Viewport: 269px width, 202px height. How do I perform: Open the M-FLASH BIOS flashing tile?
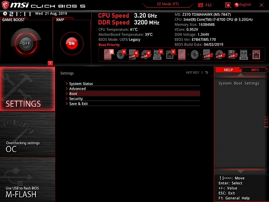(x=27, y=179)
